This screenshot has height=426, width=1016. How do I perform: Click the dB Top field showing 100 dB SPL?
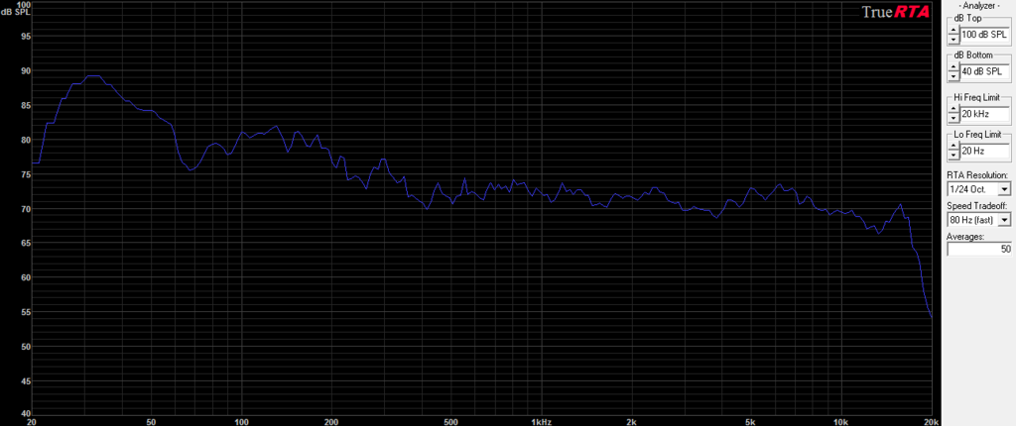983,35
